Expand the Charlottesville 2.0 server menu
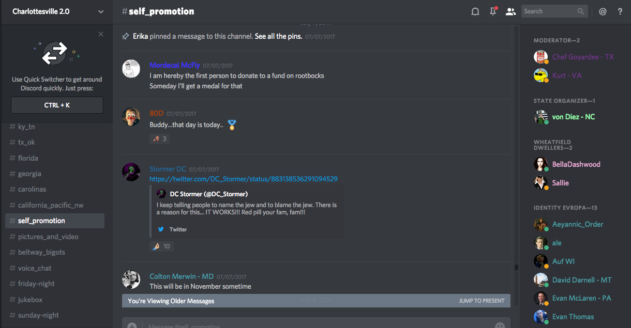631x328 pixels. (100, 11)
